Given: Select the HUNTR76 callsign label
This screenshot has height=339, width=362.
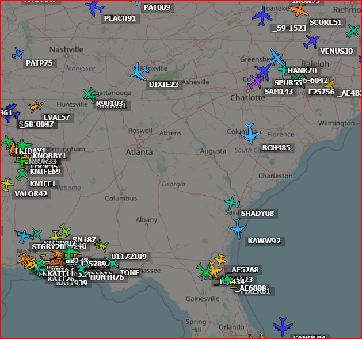Looking at the screenshot, I should [107, 277].
